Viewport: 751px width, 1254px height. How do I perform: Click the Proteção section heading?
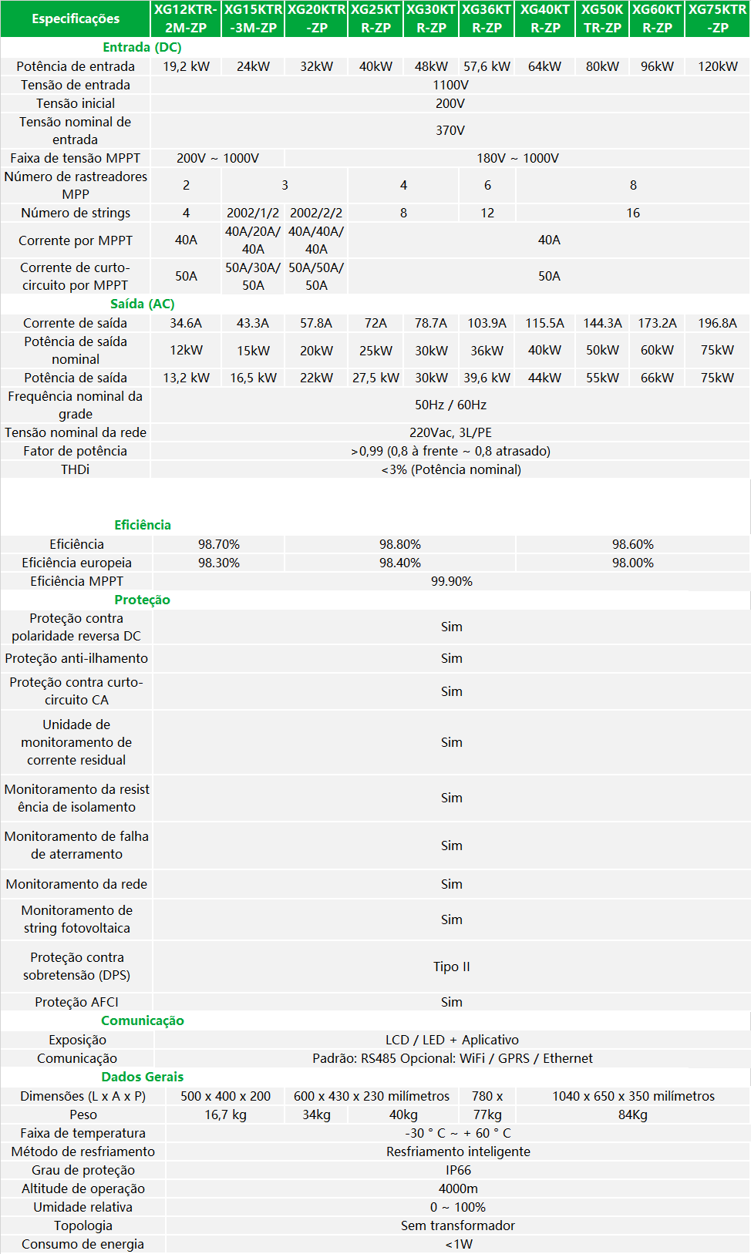(x=143, y=600)
